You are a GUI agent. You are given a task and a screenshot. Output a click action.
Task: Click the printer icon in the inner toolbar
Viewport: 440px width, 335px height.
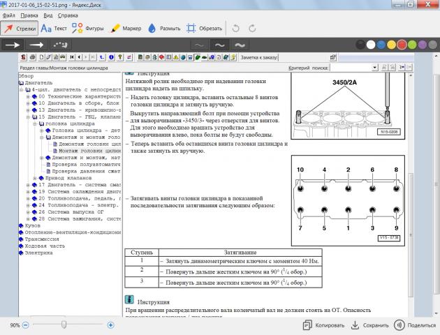[33, 57]
